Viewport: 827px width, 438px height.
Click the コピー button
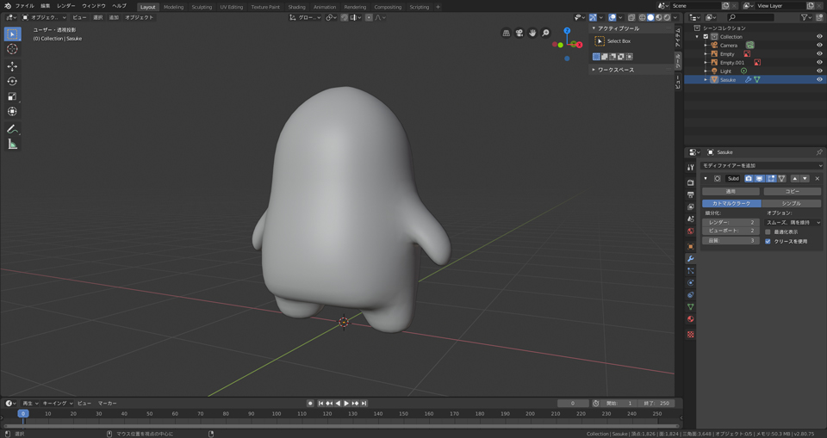pyautogui.click(x=793, y=191)
